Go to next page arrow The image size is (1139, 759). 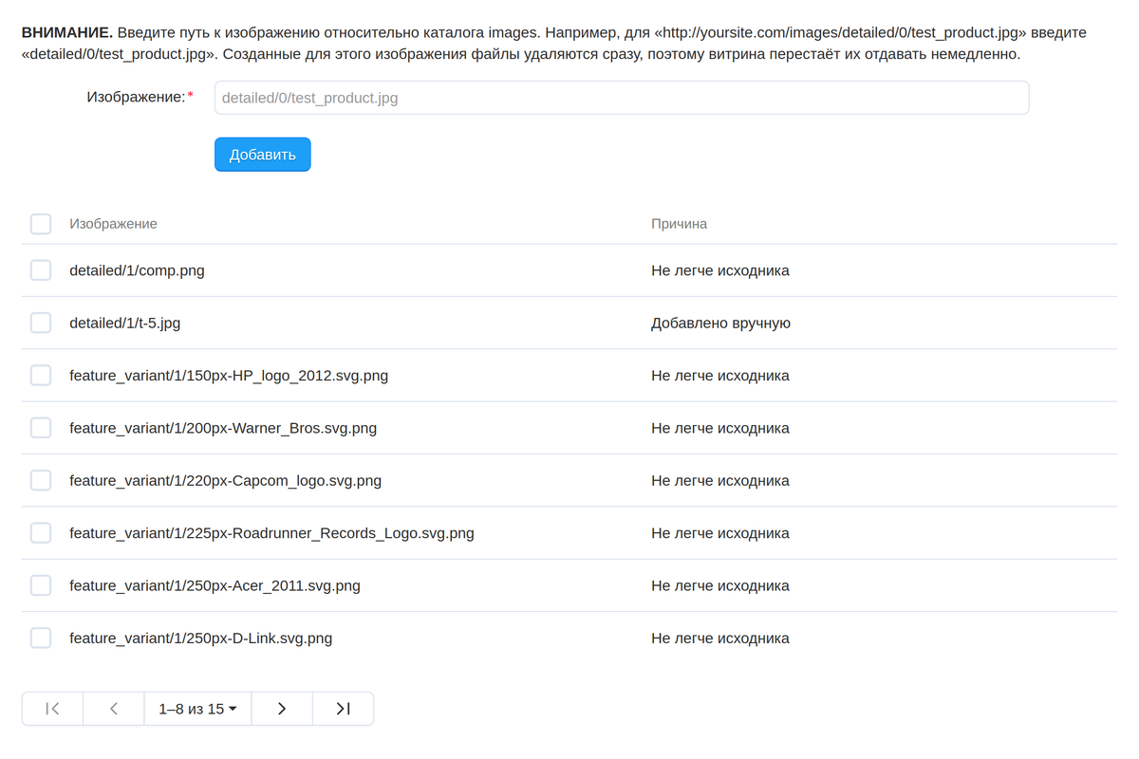282,709
